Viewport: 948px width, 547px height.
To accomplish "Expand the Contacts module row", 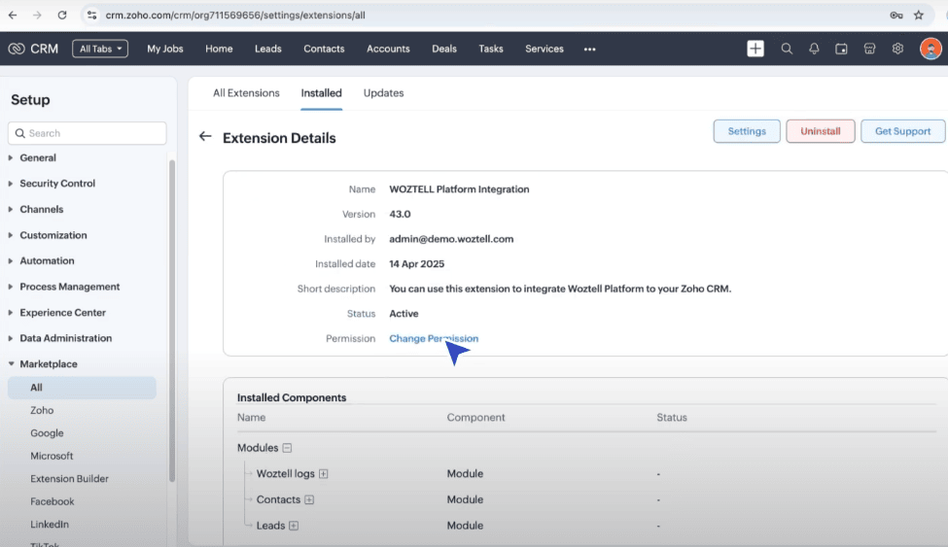I will click(x=309, y=499).
